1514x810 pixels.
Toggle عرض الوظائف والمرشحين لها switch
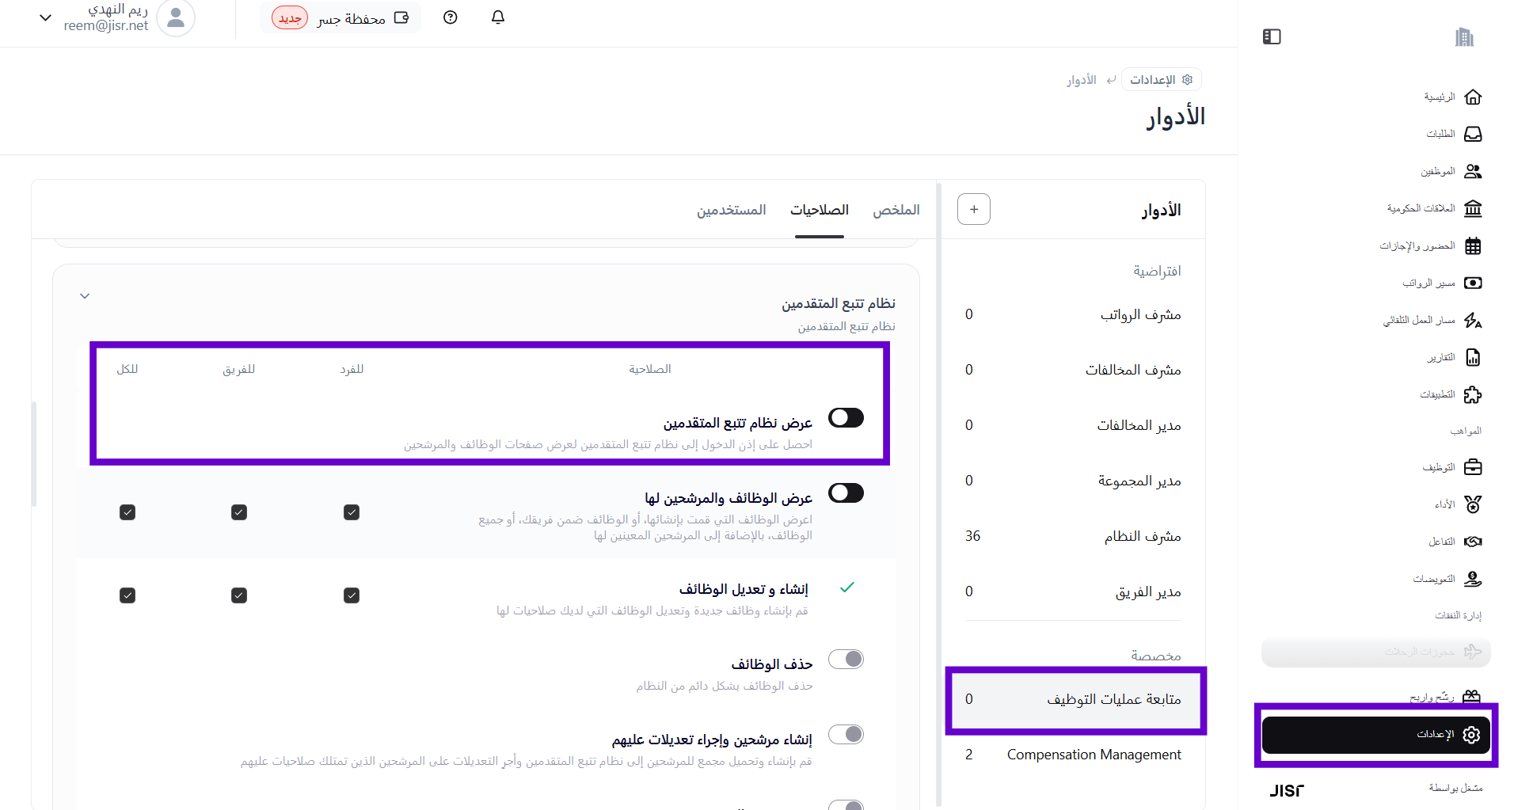846,492
